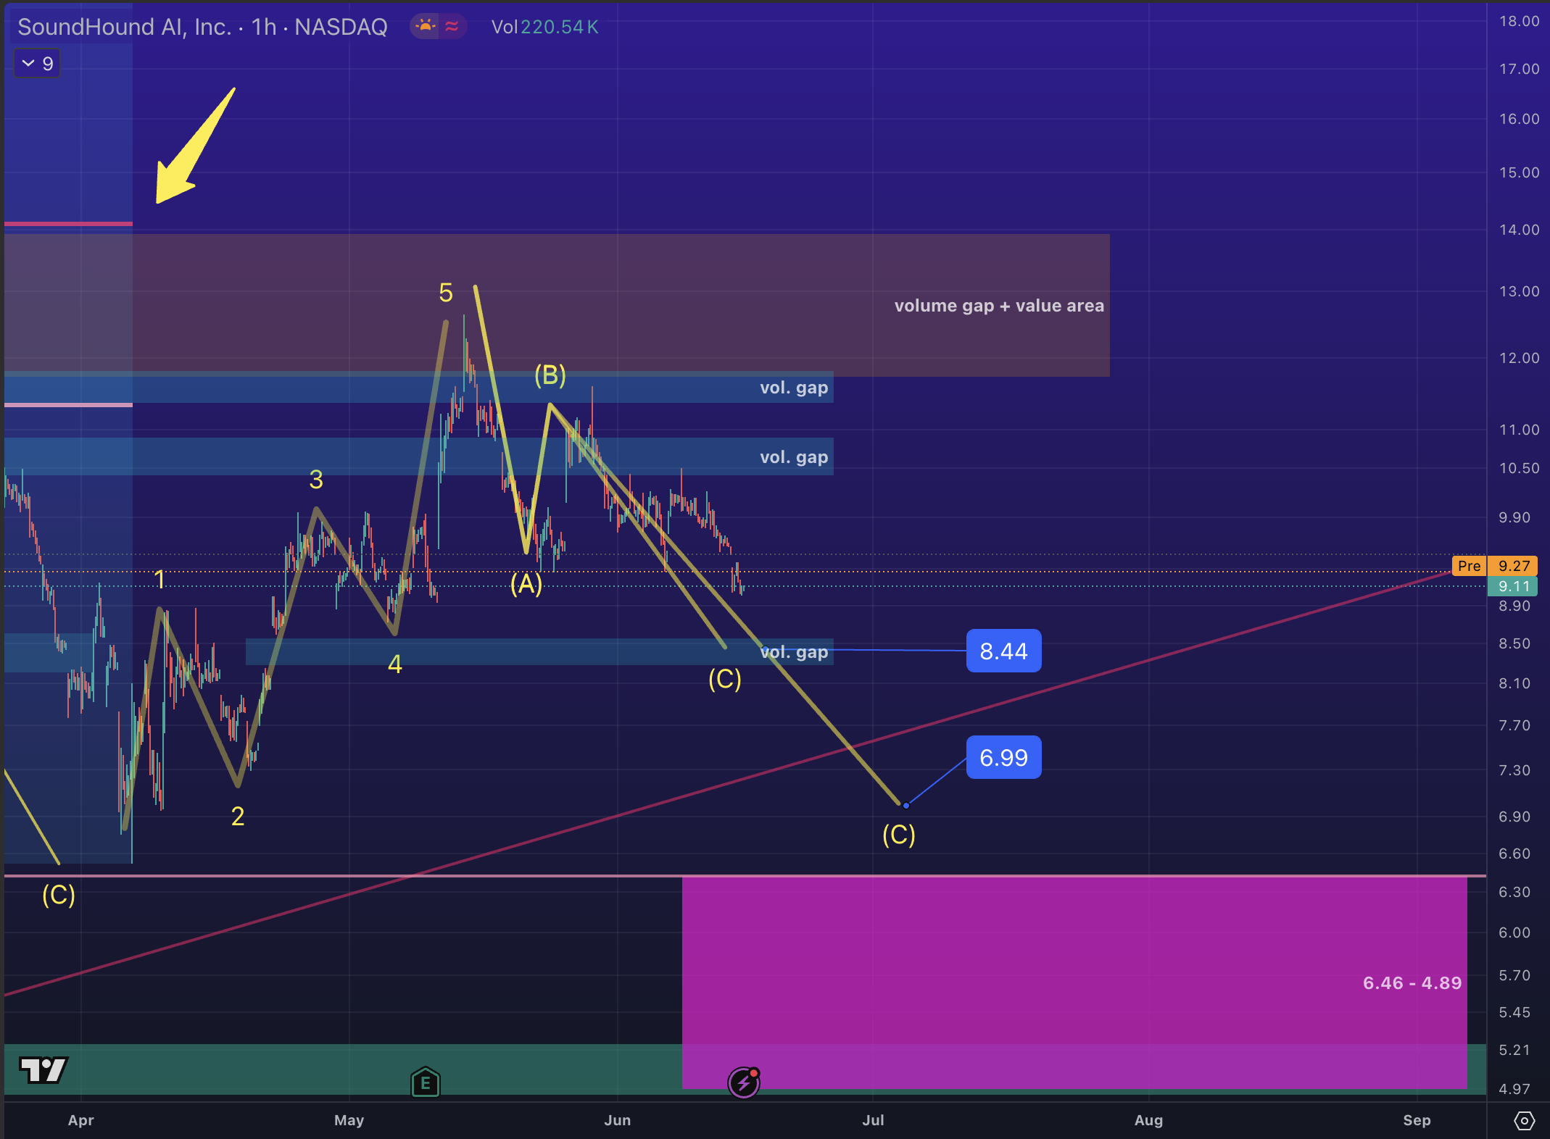1550x1139 pixels.
Task: Click the orange pre-market sun icon
Action: 425,27
